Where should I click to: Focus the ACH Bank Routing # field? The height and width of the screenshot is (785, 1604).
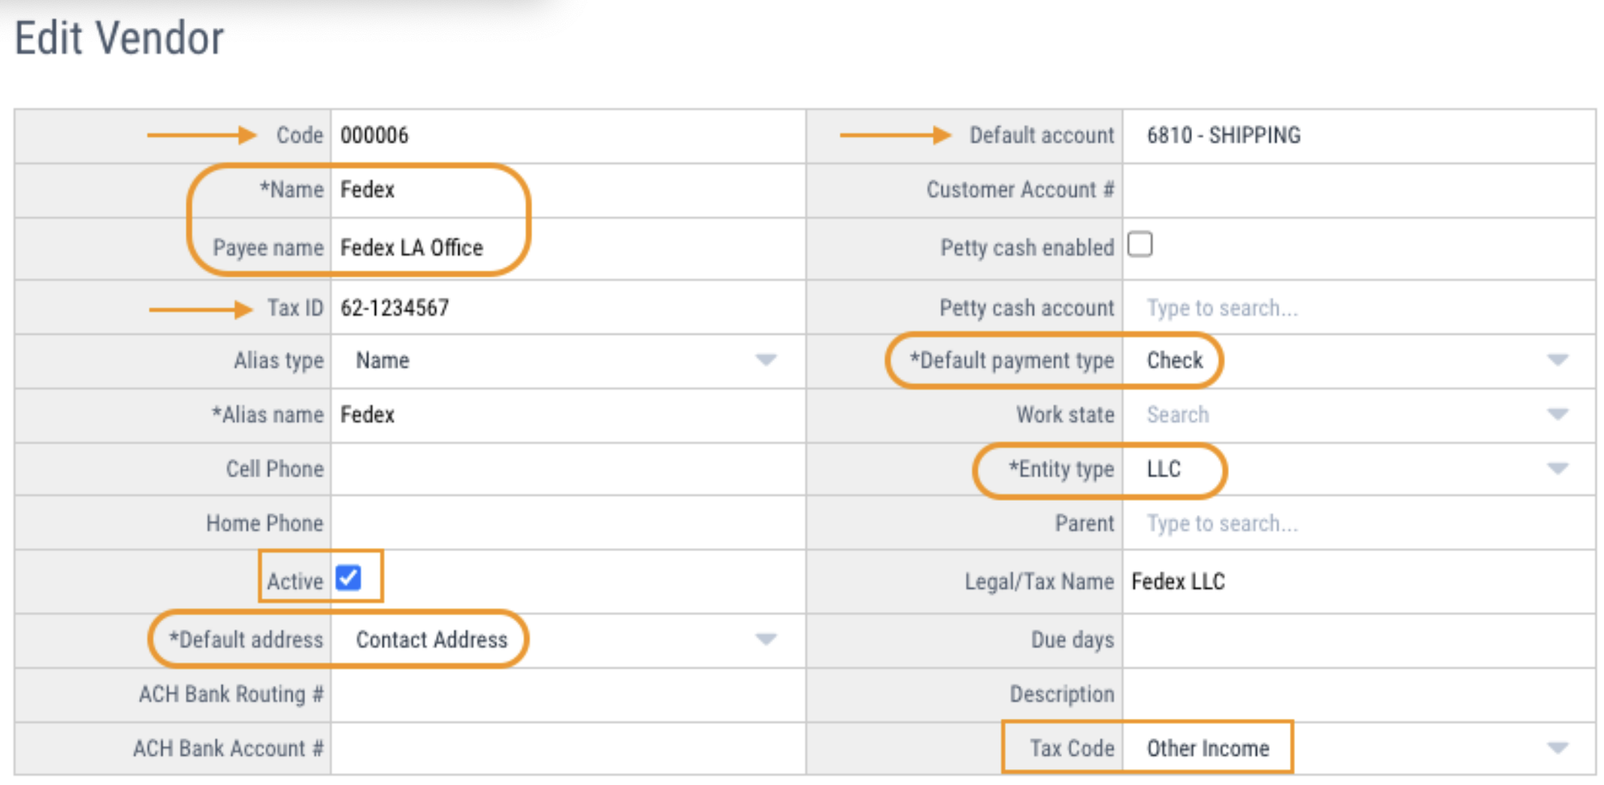tap(568, 695)
